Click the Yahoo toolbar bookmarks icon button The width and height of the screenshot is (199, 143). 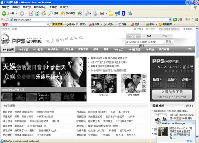tap(70, 24)
